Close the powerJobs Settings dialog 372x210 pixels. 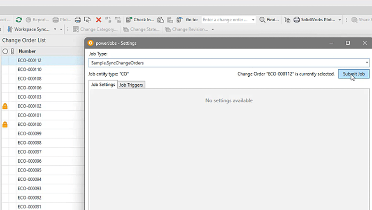(x=365, y=43)
